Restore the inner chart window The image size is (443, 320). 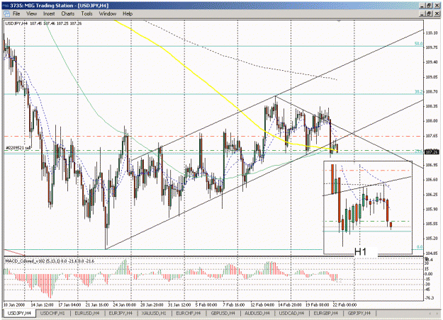pyautogui.click(x=429, y=13)
